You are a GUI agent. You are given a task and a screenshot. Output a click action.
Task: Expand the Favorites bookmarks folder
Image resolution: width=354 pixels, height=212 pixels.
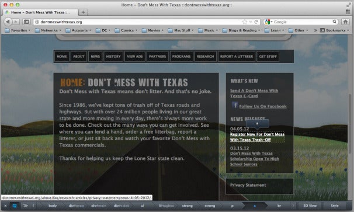[x=18, y=30]
